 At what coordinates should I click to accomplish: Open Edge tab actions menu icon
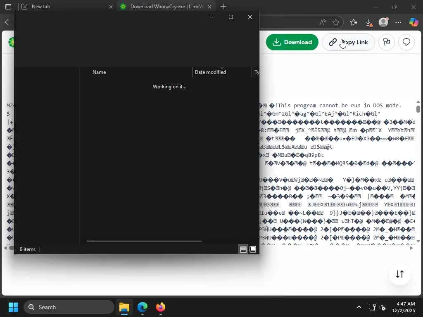tap(8, 7)
